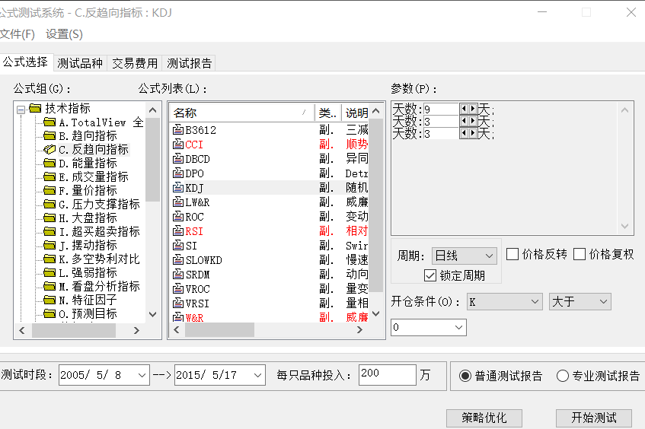Click the CCI formula icon

pyautogui.click(x=178, y=145)
